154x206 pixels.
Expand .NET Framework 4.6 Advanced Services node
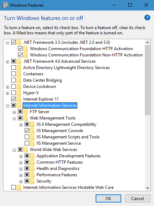tap(7, 62)
